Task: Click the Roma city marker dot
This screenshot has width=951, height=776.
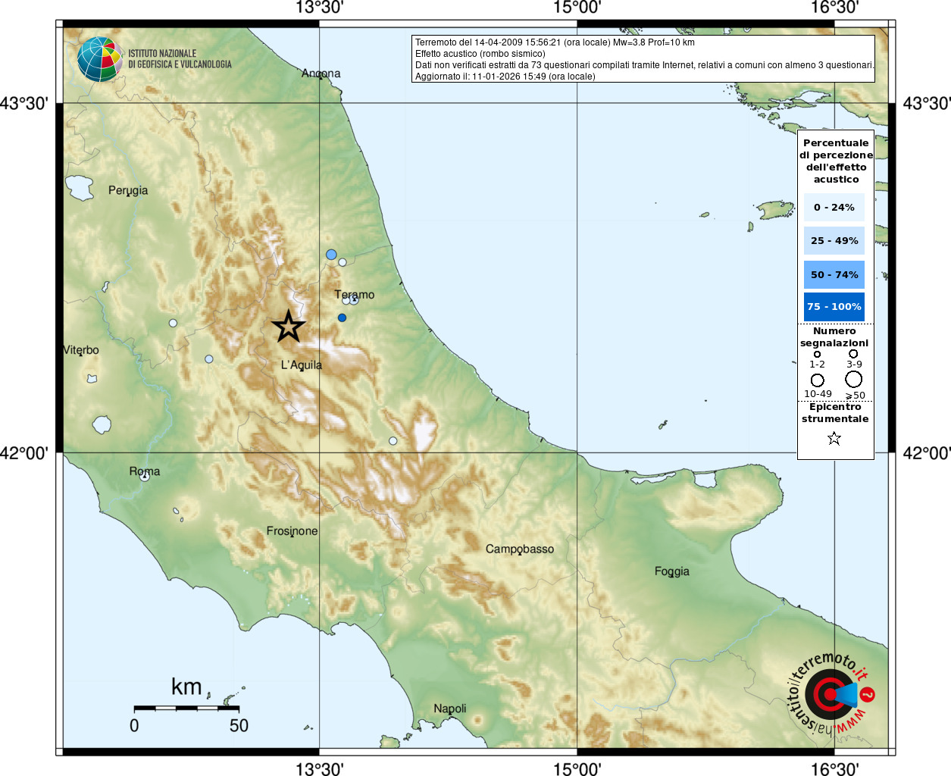Action: 145,477
